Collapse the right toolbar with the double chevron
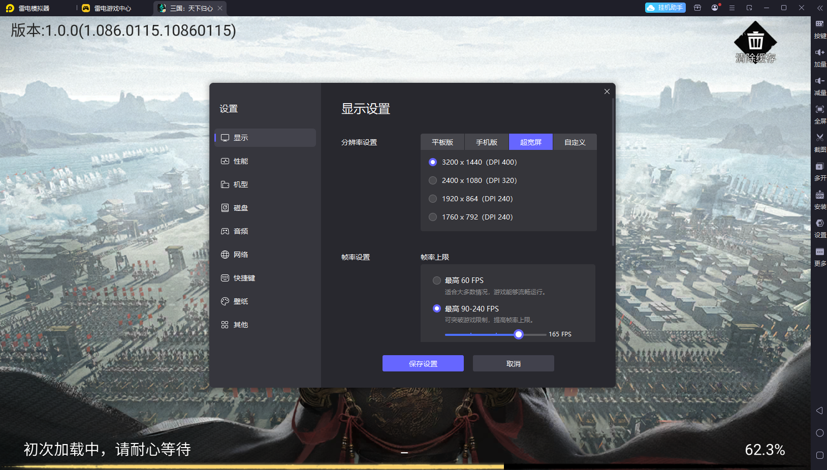827x470 pixels. click(819, 8)
